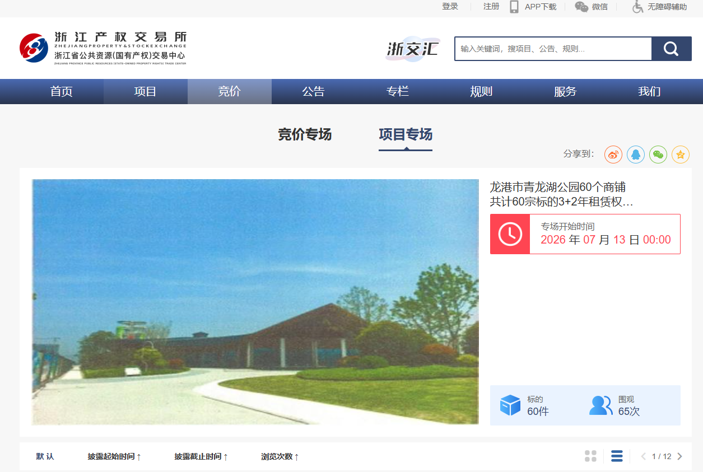This screenshot has height=472, width=703.
Task: Click the 60件 count text
Action: coord(538,412)
